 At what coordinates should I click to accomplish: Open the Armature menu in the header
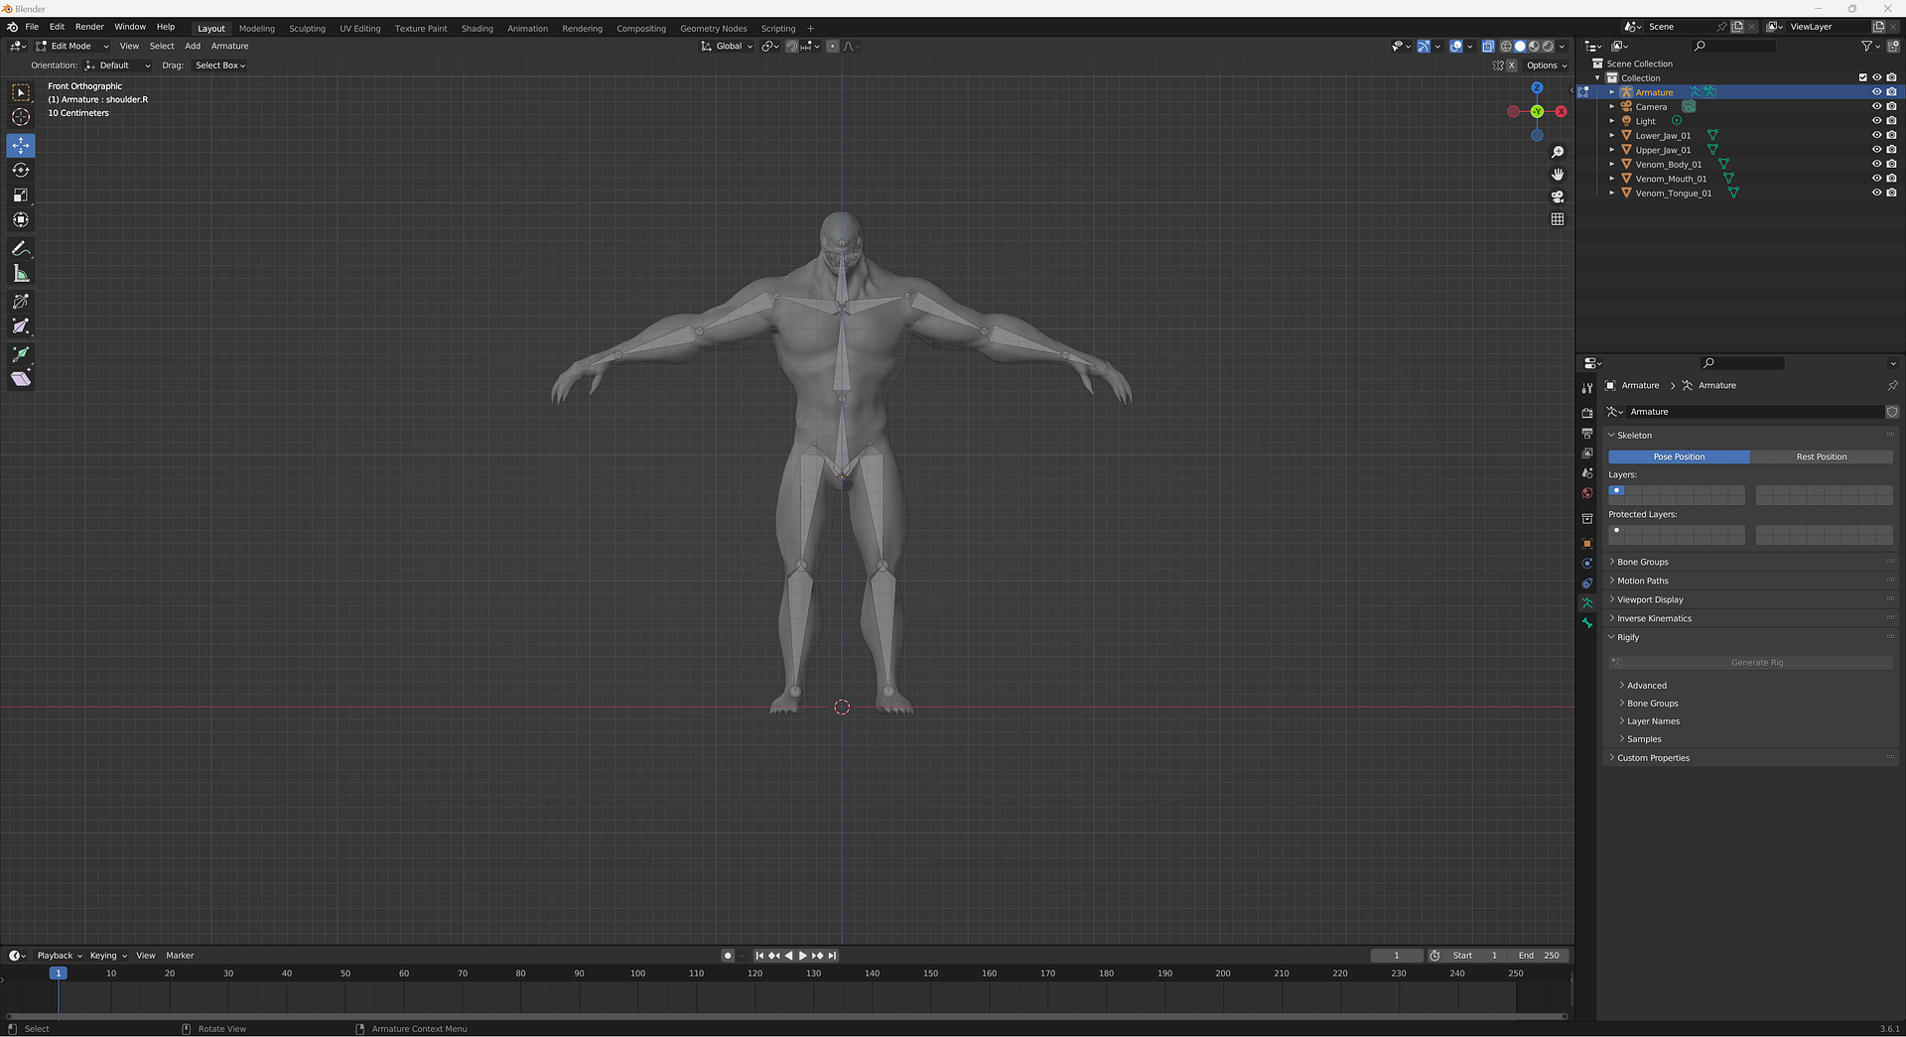229,46
